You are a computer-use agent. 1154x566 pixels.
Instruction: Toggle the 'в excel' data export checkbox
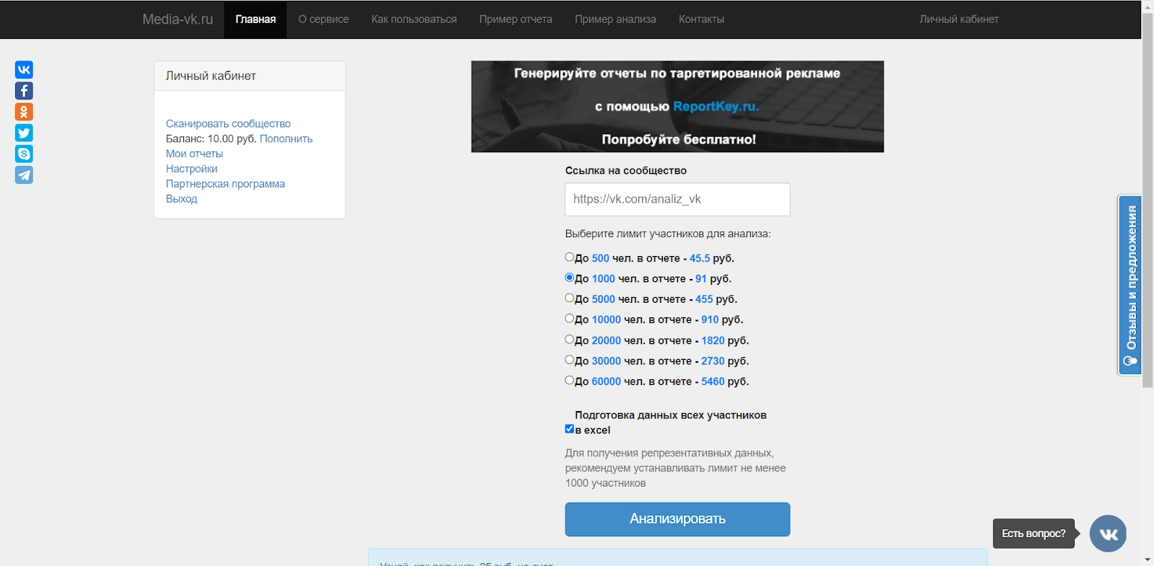click(x=570, y=429)
